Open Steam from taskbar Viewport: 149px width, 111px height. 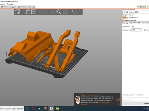click(39, 109)
